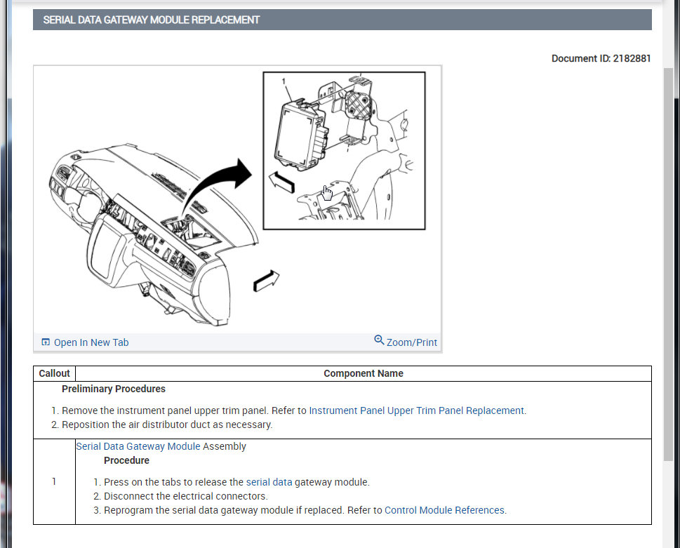Click 'Reprogram the serial data gateway module' step
The width and height of the screenshot is (680, 548).
coord(305,510)
